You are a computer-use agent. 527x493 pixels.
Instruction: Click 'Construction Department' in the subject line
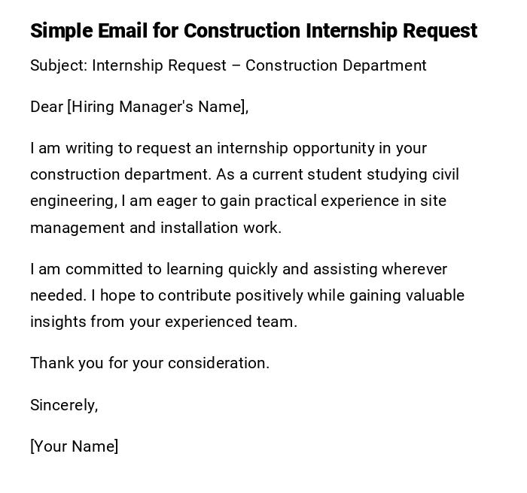[336, 65]
